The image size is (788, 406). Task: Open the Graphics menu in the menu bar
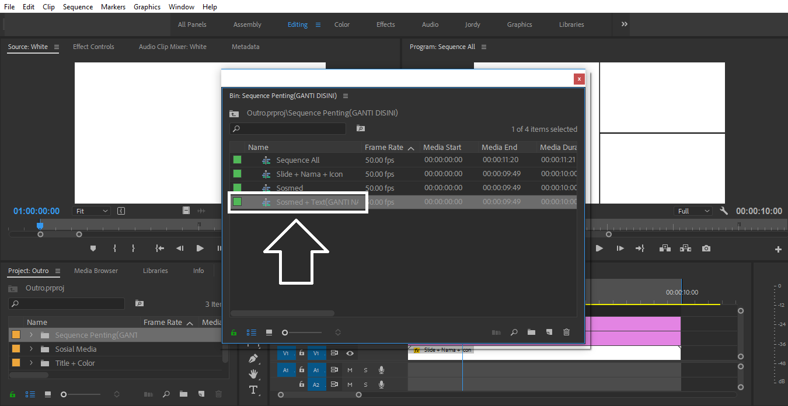(x=147, y=7)
